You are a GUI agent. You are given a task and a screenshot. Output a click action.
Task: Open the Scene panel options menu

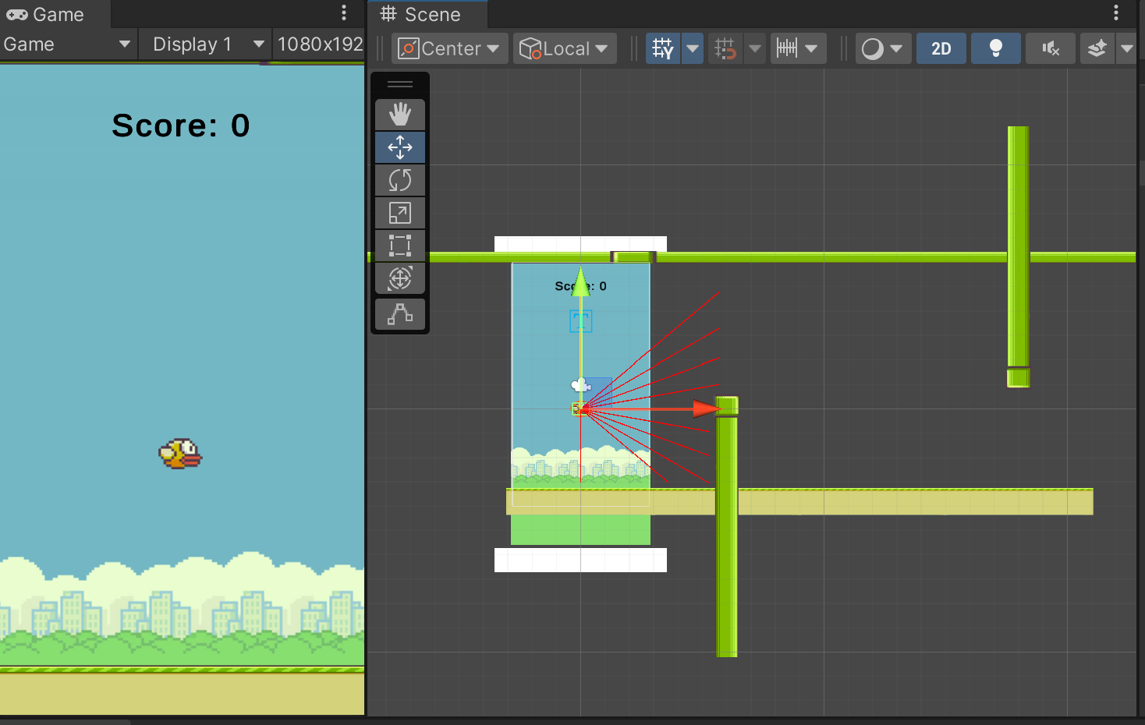(x=1116, y=12)
